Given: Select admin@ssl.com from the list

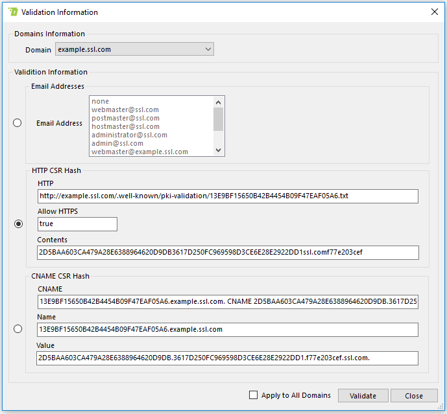Looking at the screenshot, I should tap(117, 143).
